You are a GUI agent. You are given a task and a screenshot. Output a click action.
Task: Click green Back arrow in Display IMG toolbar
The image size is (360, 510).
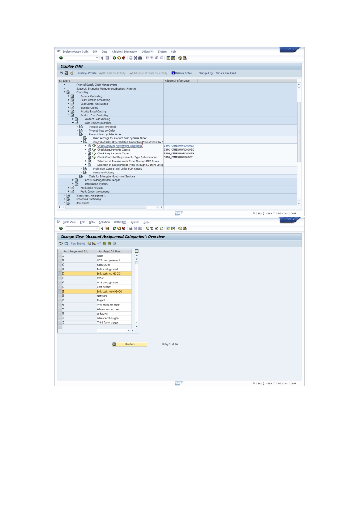pos(114,58)
